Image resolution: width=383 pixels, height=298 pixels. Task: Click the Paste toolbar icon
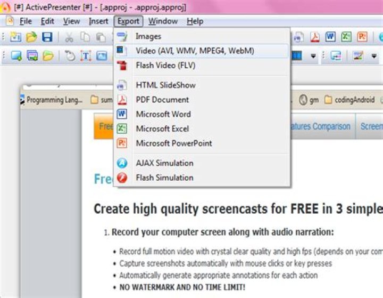coord(101,37)
